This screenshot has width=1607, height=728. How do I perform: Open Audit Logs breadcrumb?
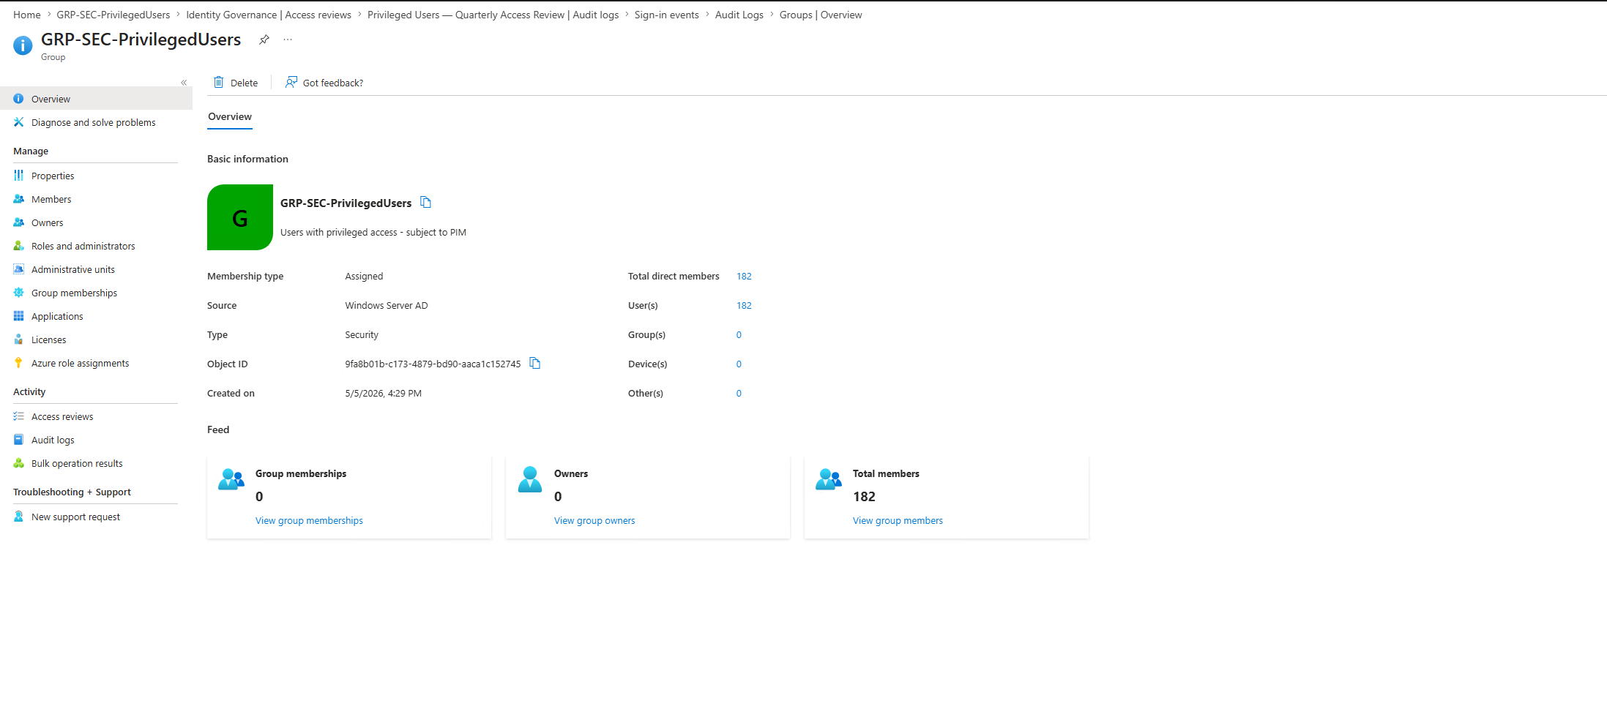click(x=739, y=15)
